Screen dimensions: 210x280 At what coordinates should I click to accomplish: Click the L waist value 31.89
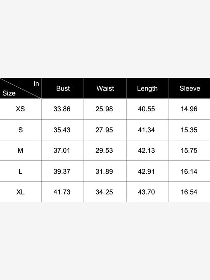point(104,171)
